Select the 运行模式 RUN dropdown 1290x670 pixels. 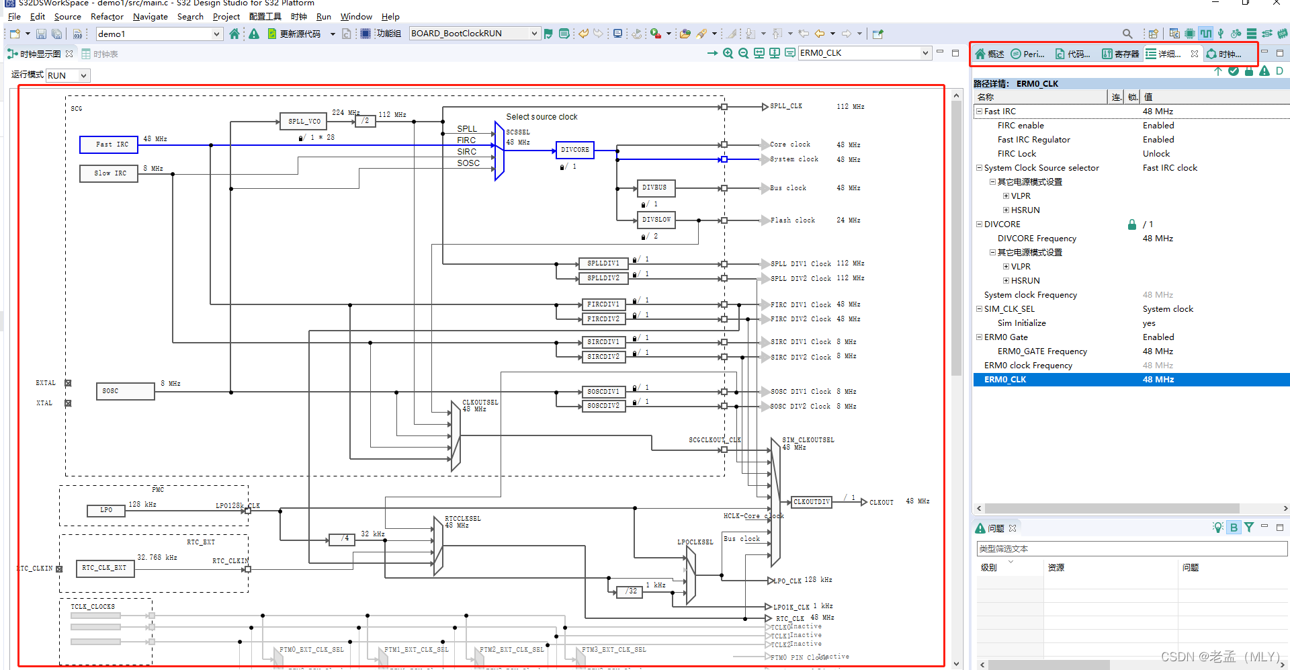click(x=68, y=75)
